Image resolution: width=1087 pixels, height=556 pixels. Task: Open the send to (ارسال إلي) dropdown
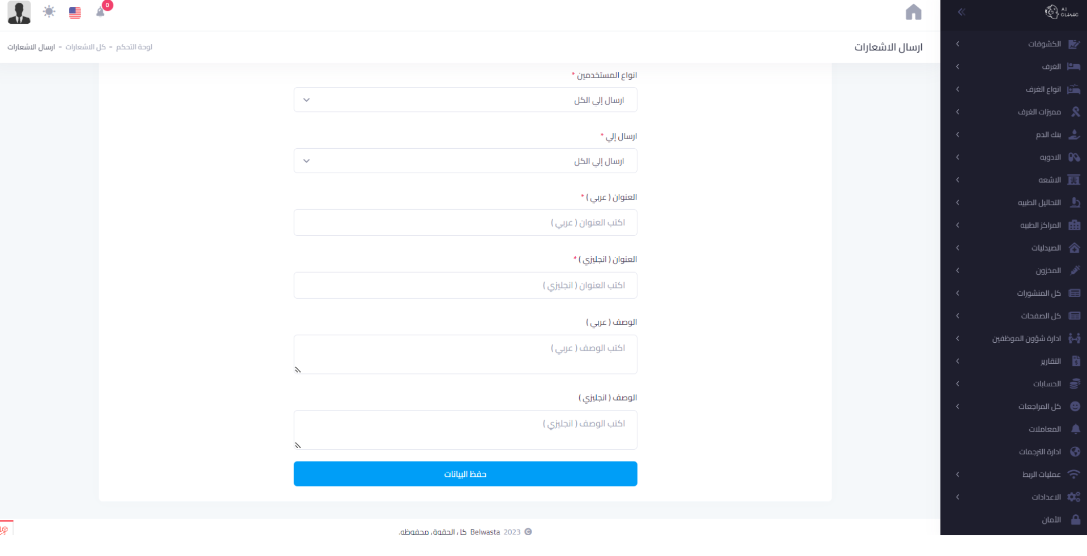(465, 161)
